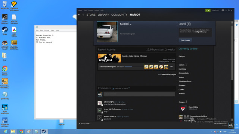Open the Notepad Help menu
Image resolution: width=239 pixels, height=134 pixels.
tap(57, 31)
